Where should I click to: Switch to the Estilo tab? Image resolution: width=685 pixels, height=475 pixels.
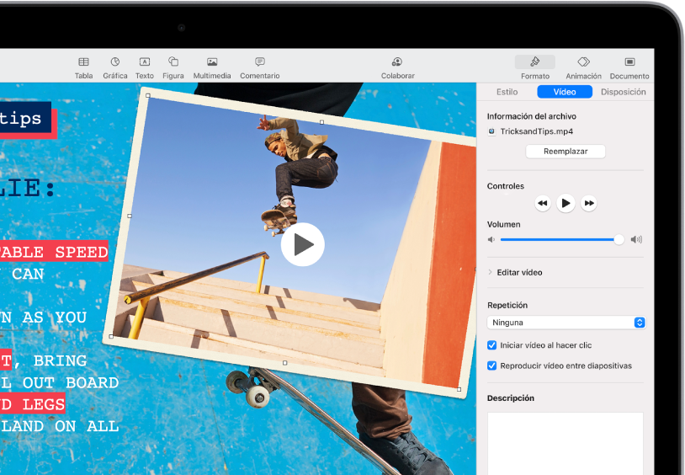pyautogui.click(x=507, y=92)
